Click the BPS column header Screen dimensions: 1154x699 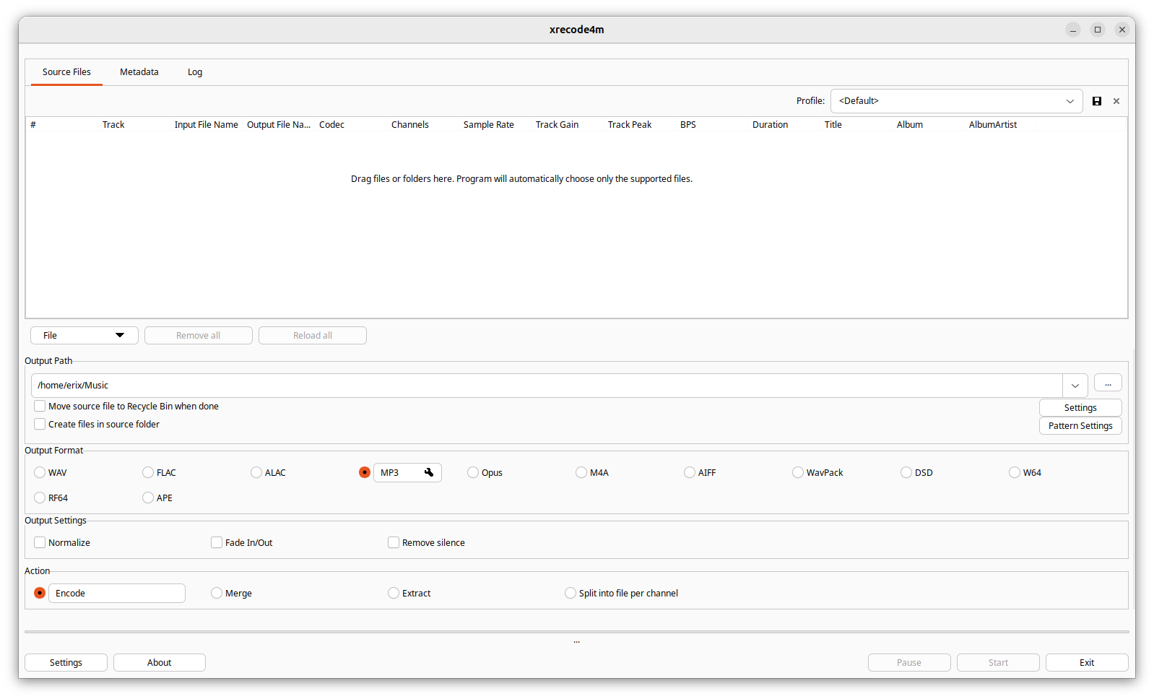(711, 125)
